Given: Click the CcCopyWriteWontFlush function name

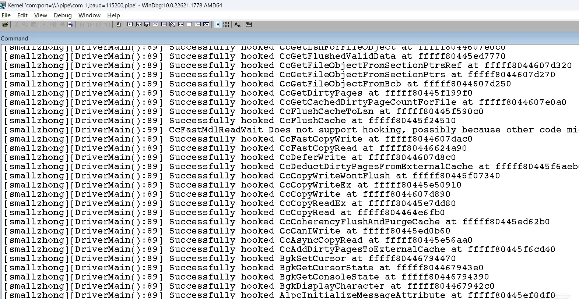Looking at the screenshot, I should coord(335,176).
